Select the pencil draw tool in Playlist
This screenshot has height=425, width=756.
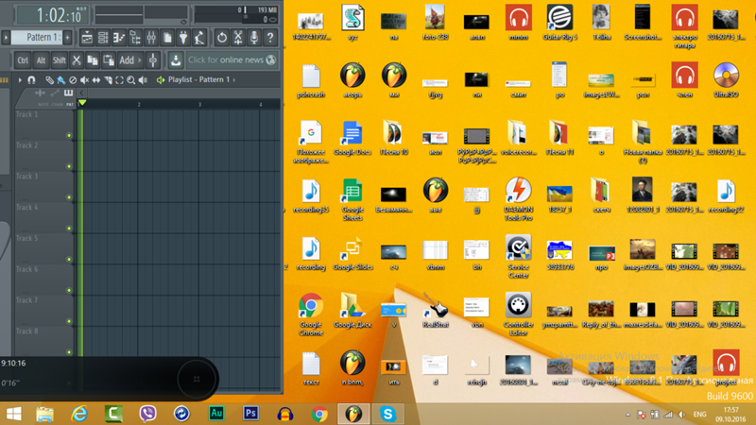(x=50, y=80)
